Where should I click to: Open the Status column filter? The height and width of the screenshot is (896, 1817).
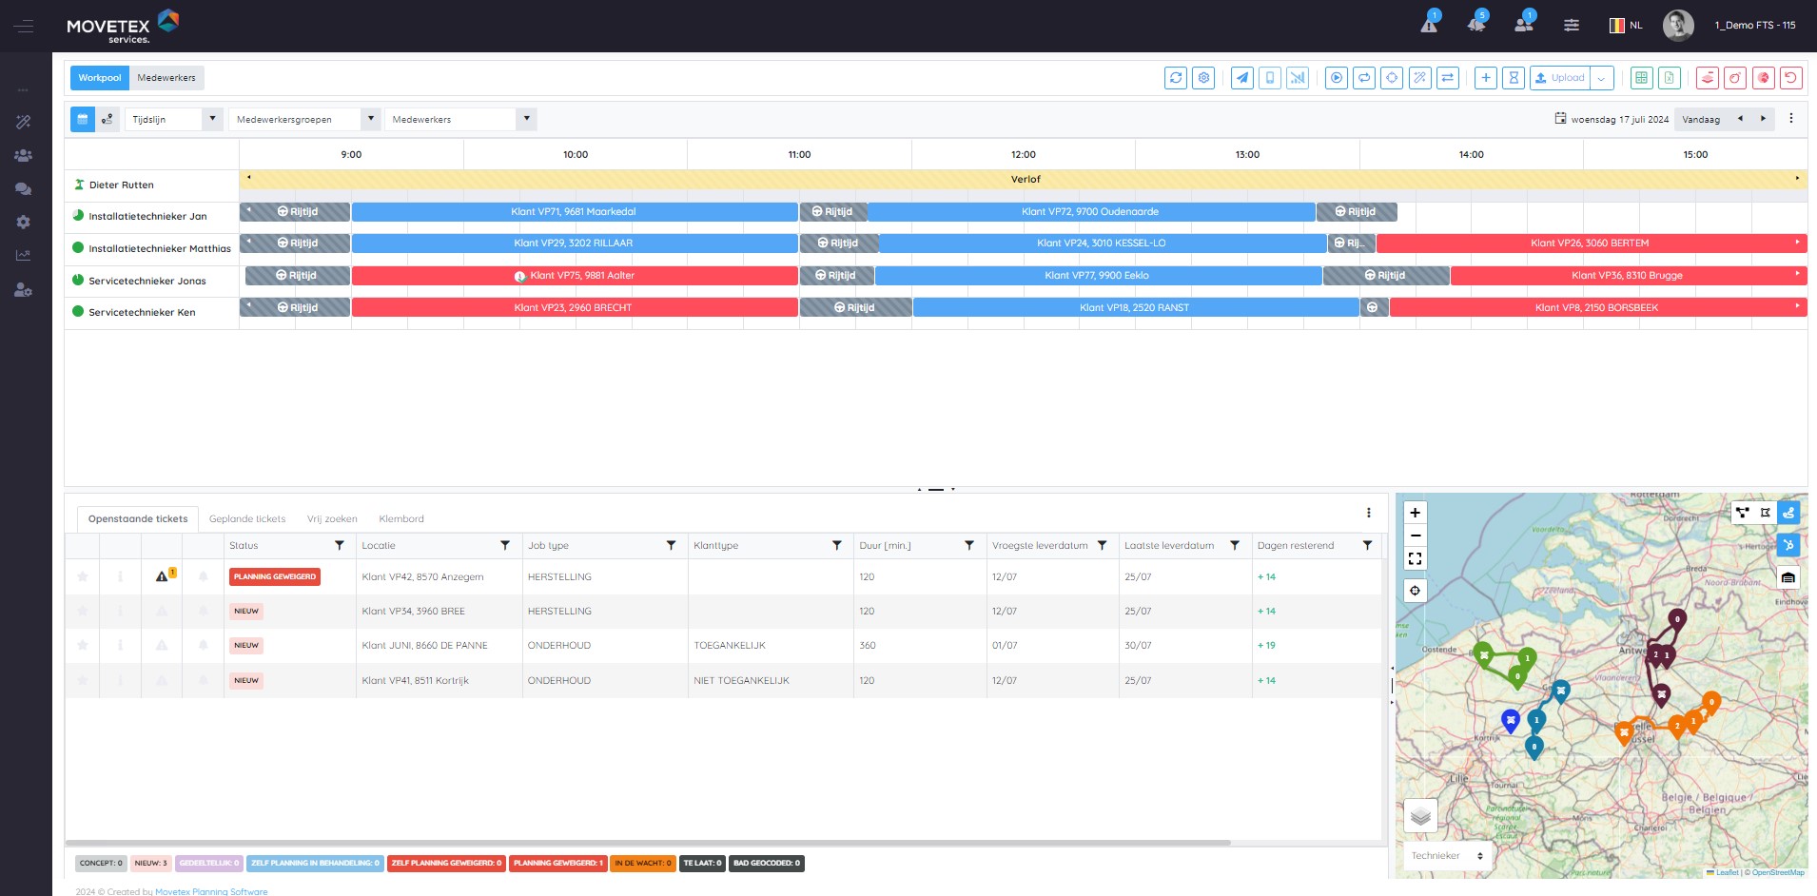340,546
